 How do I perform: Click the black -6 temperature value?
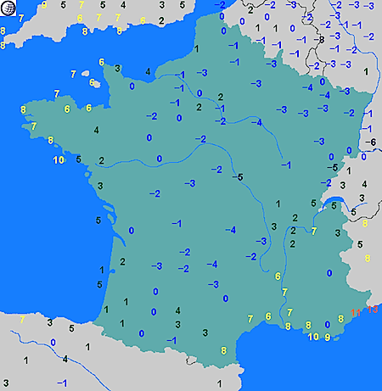(371, 142)
